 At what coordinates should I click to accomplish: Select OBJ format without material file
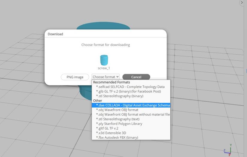pos(131,114)
